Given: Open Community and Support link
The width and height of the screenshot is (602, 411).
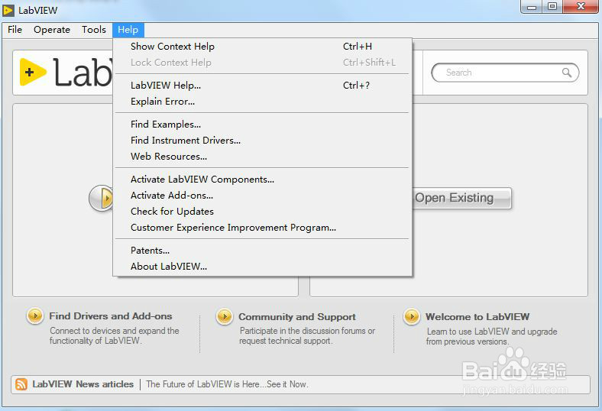Looking at the screenshot, I should tap(297, 317).
